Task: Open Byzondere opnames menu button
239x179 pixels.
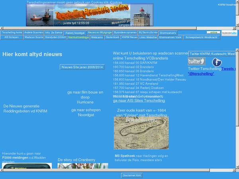Action: pos(125,33)
